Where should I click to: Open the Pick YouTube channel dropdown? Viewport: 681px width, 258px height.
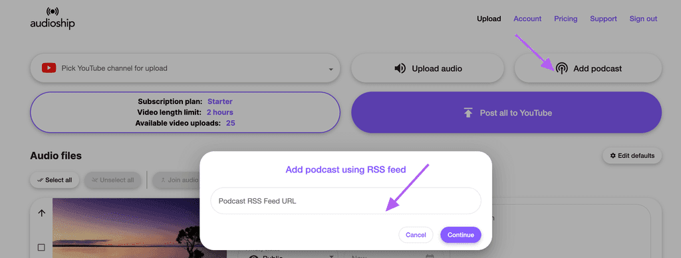(x=185, y=68)
